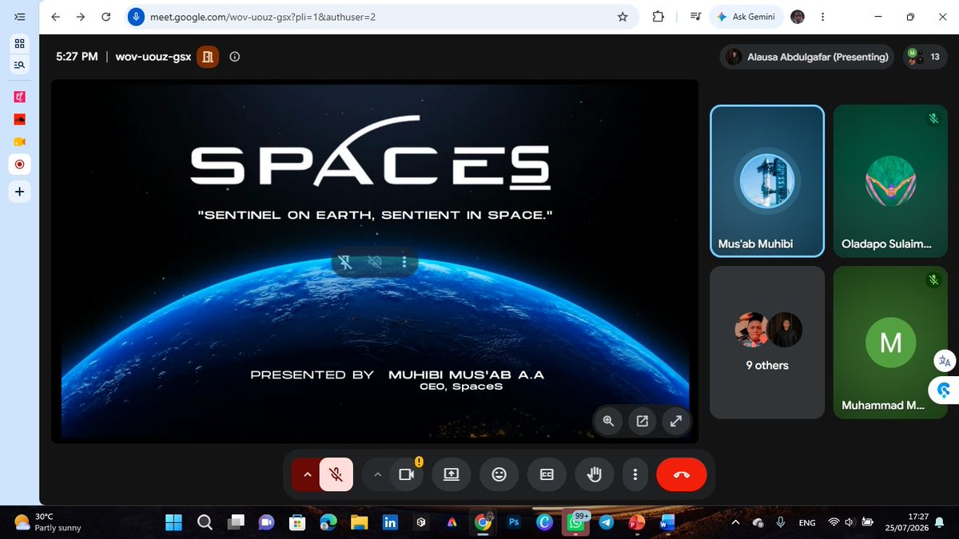Add a new tab with plus icon

(x=19, y=192)
